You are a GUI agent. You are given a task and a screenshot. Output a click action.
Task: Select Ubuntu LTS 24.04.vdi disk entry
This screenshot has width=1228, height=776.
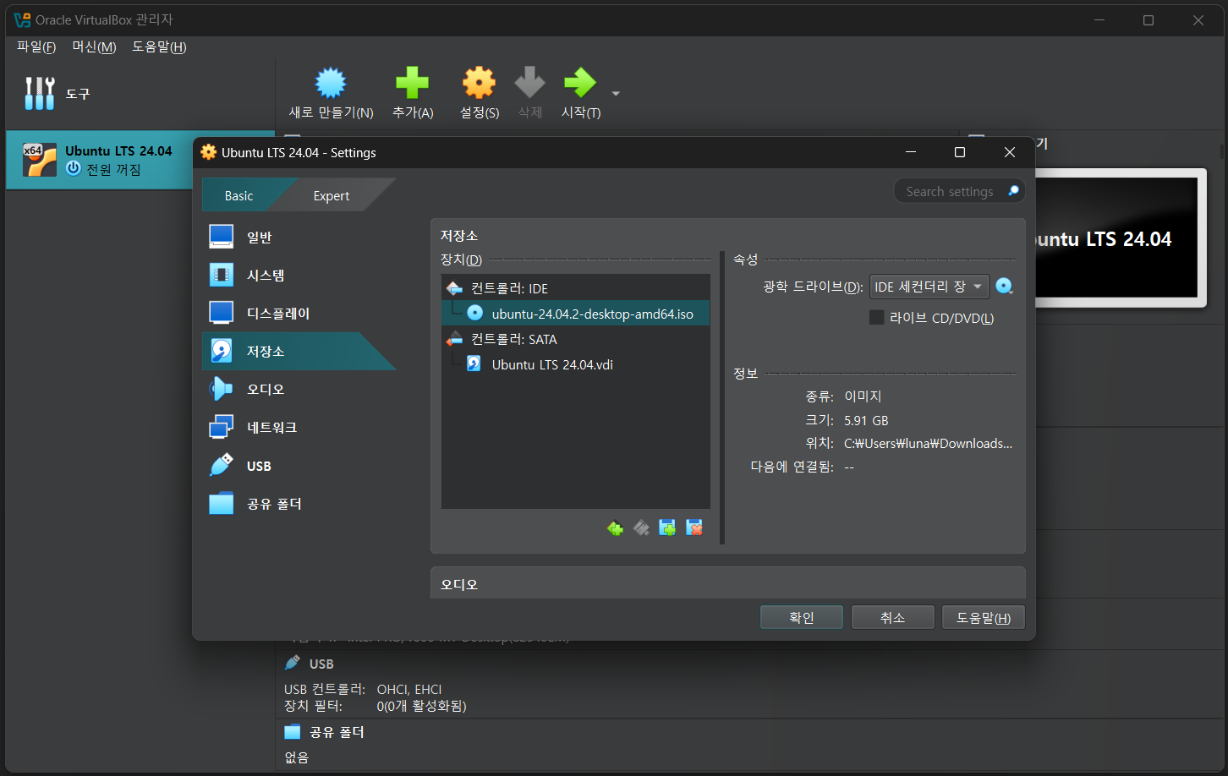pyautogui.click(x=575, y=364)
